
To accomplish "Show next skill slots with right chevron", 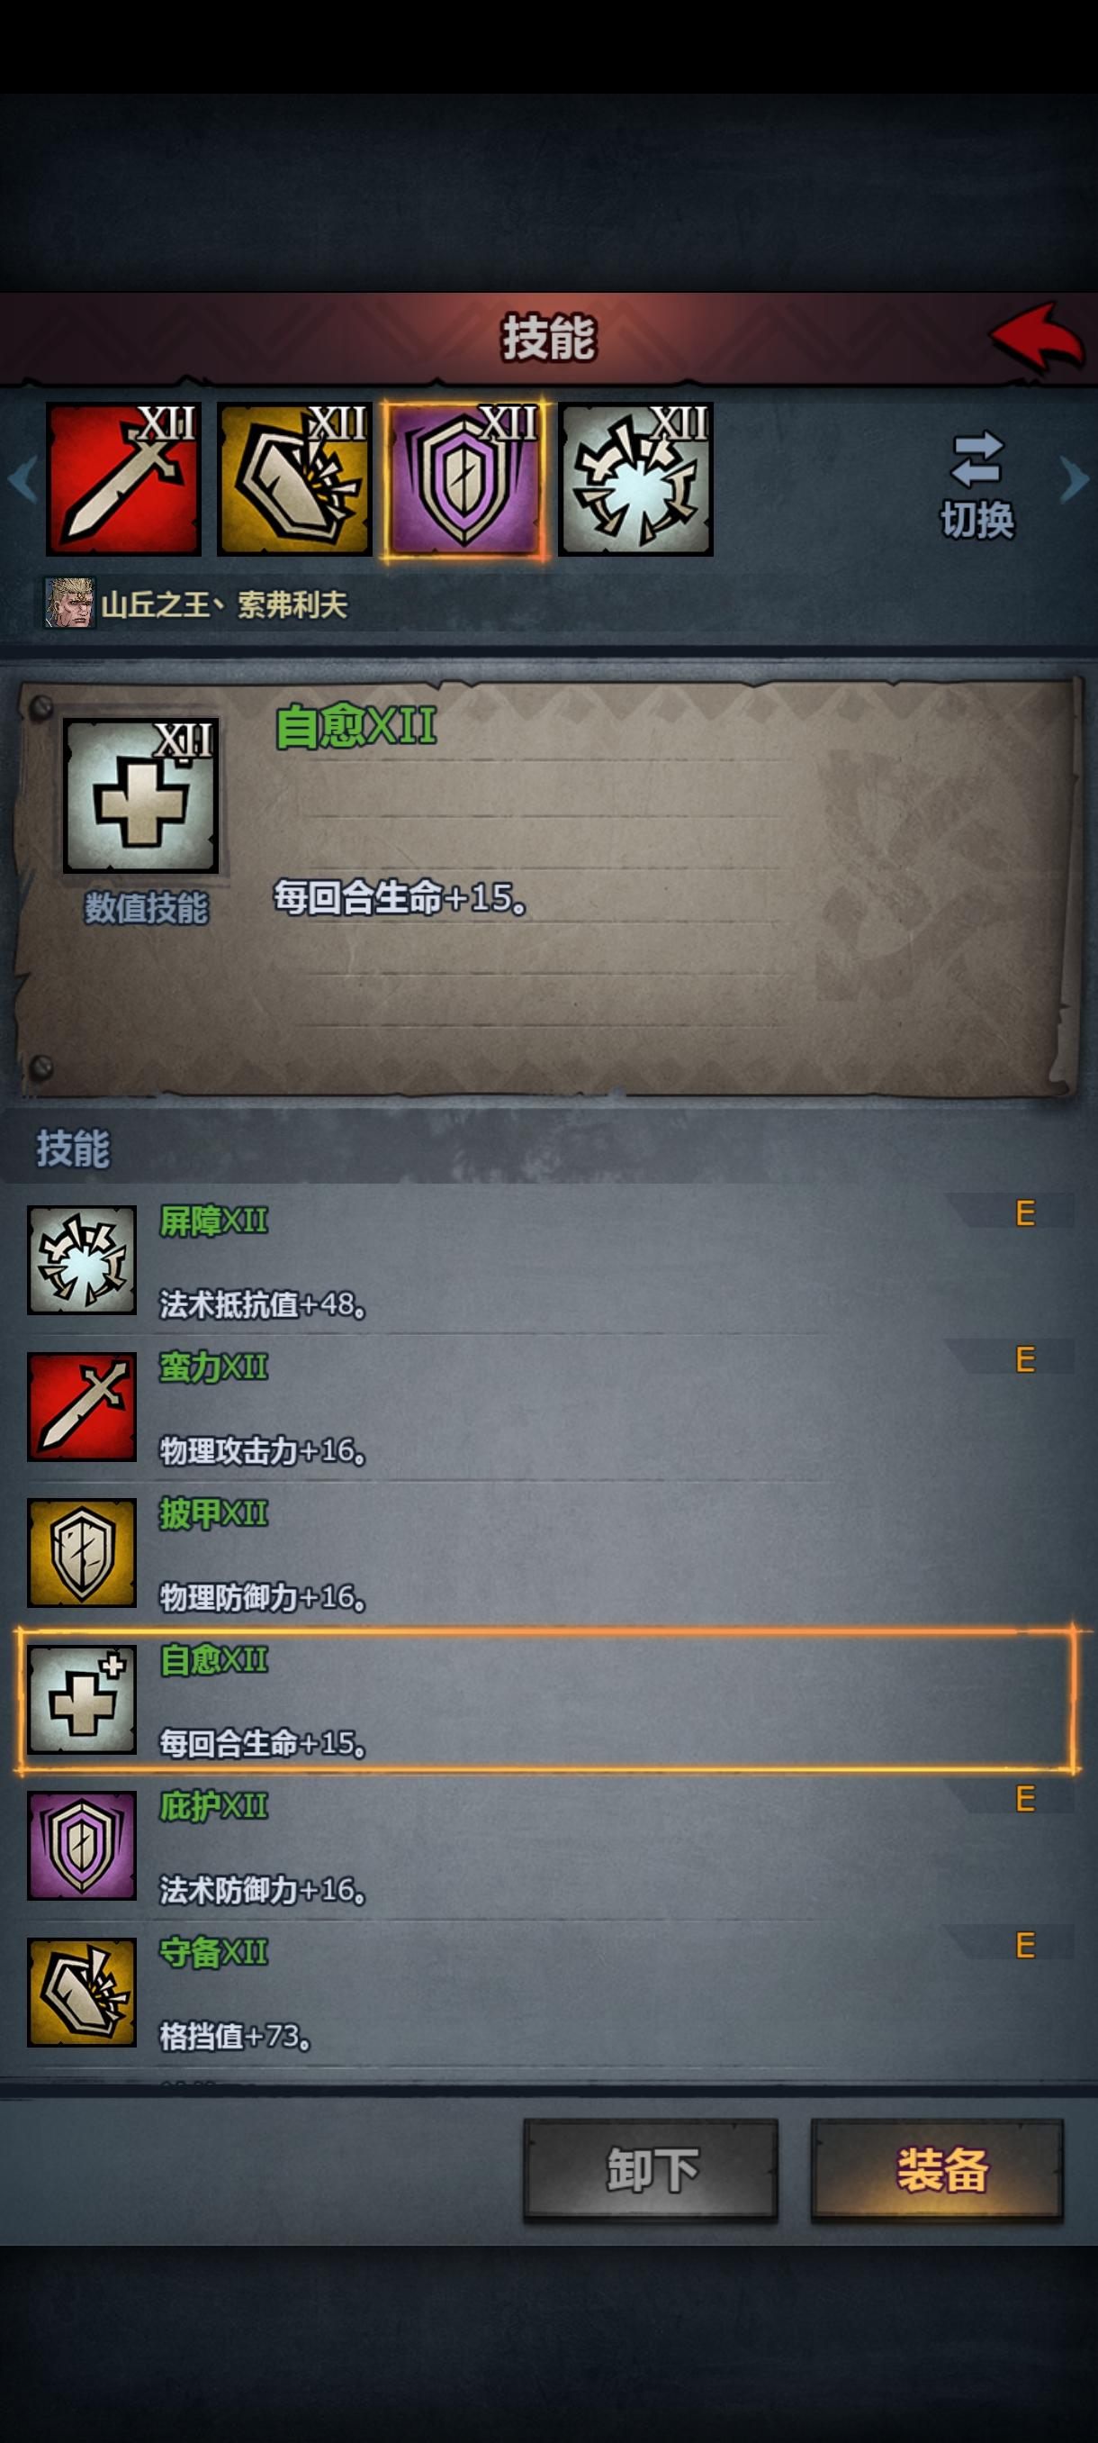I will [x=1075, y=479].
